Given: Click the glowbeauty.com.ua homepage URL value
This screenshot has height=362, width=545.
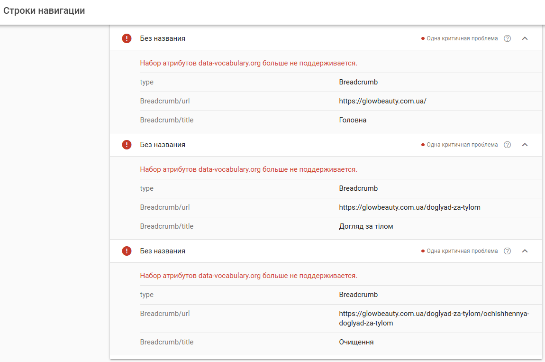Looking at the screenshot, I should pos(382,101).
